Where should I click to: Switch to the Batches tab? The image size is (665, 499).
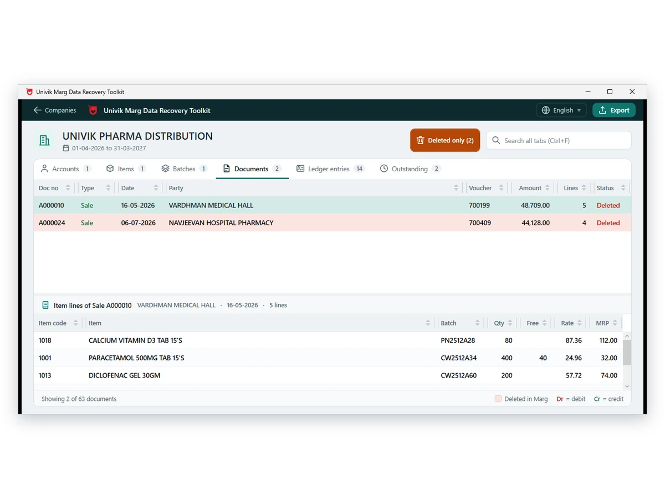click(x=184, y=169)
